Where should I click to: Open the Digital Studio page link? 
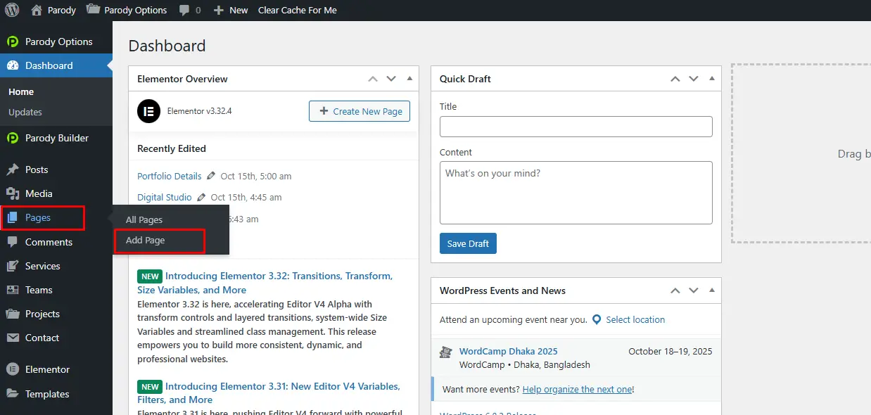tap(165, 197)
